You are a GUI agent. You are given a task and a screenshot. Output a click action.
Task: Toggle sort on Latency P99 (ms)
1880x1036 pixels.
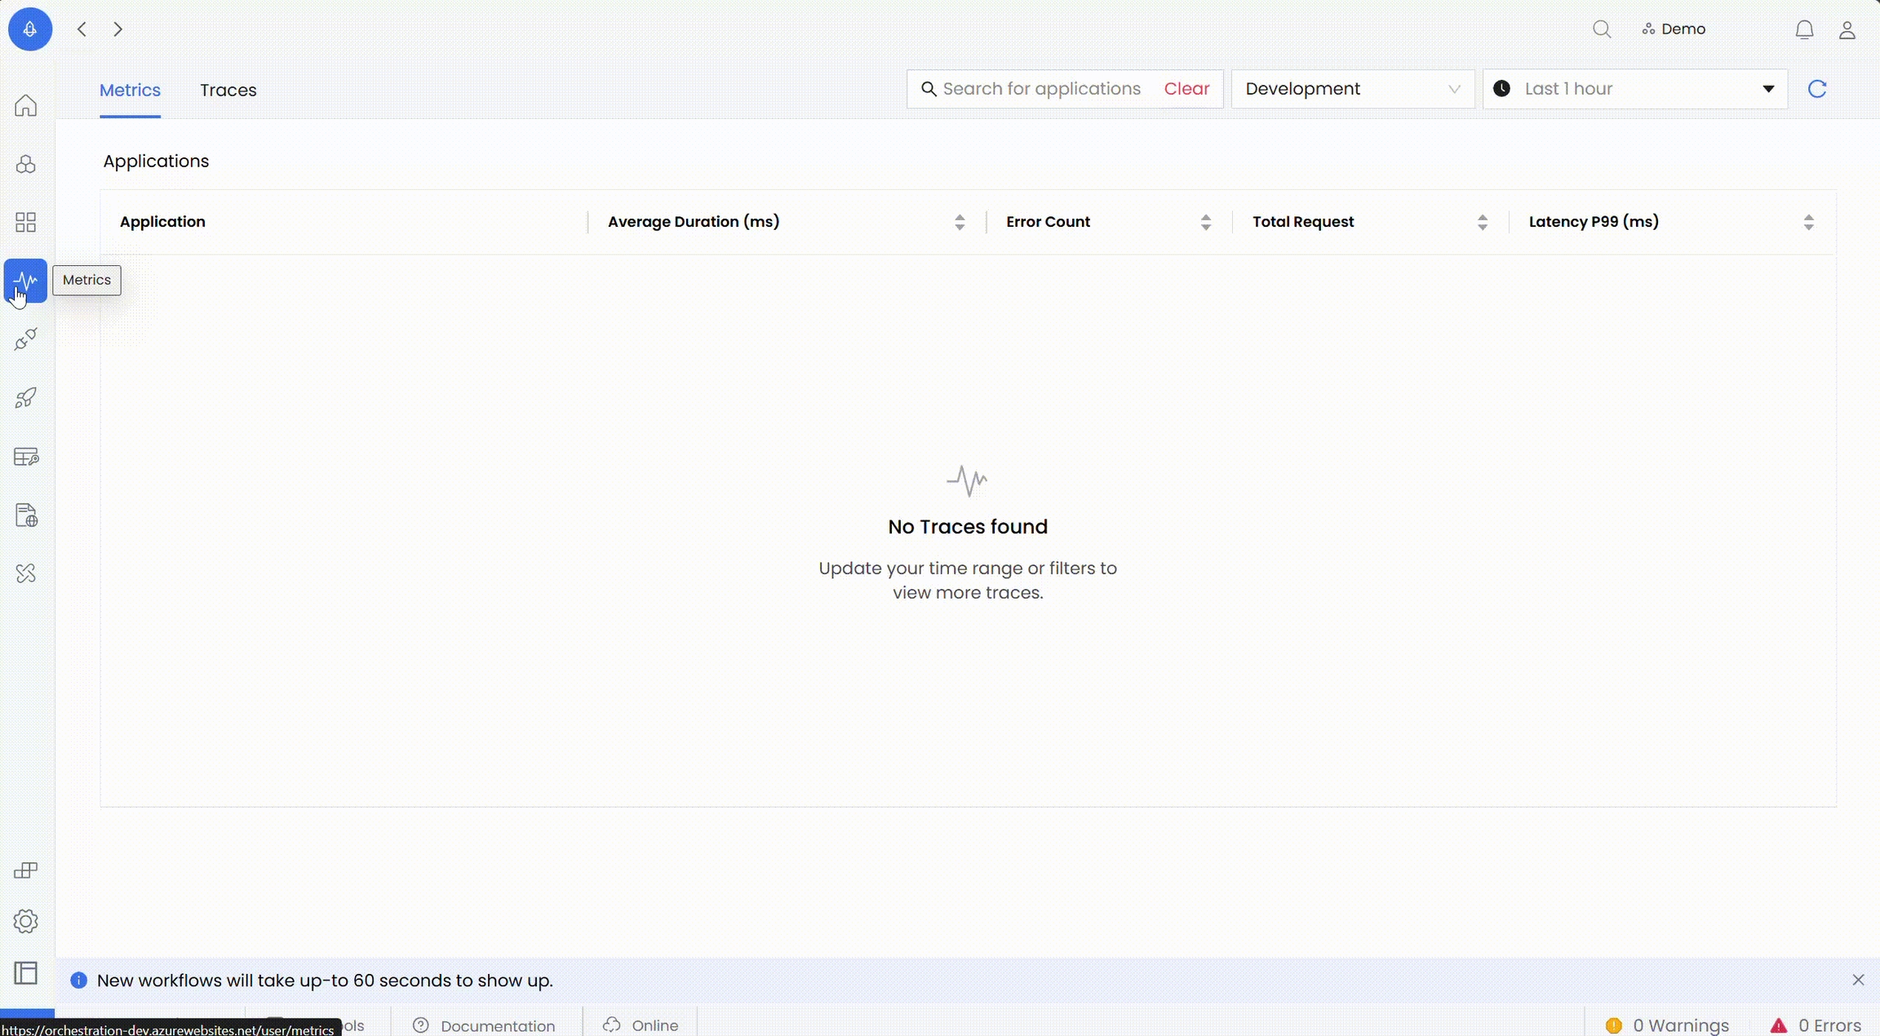pyautogui.click(x=1808, y=222)
